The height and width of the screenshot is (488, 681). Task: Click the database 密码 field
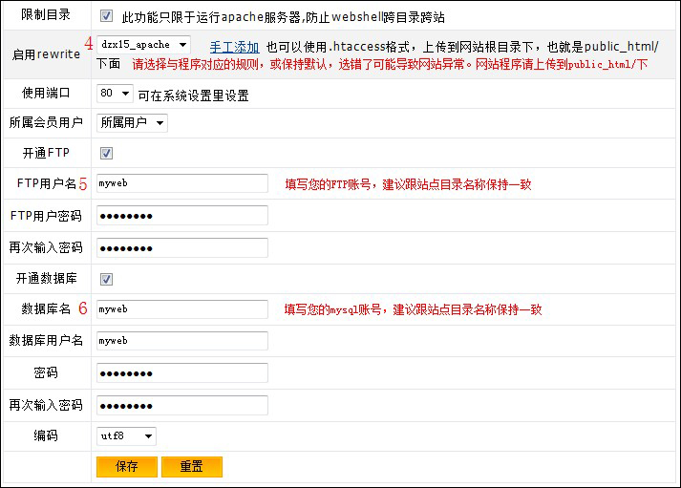(181, 372)
